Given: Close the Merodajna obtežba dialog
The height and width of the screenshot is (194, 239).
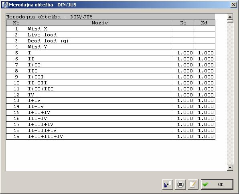Looking at the screenshot, I should click(234, 5).
